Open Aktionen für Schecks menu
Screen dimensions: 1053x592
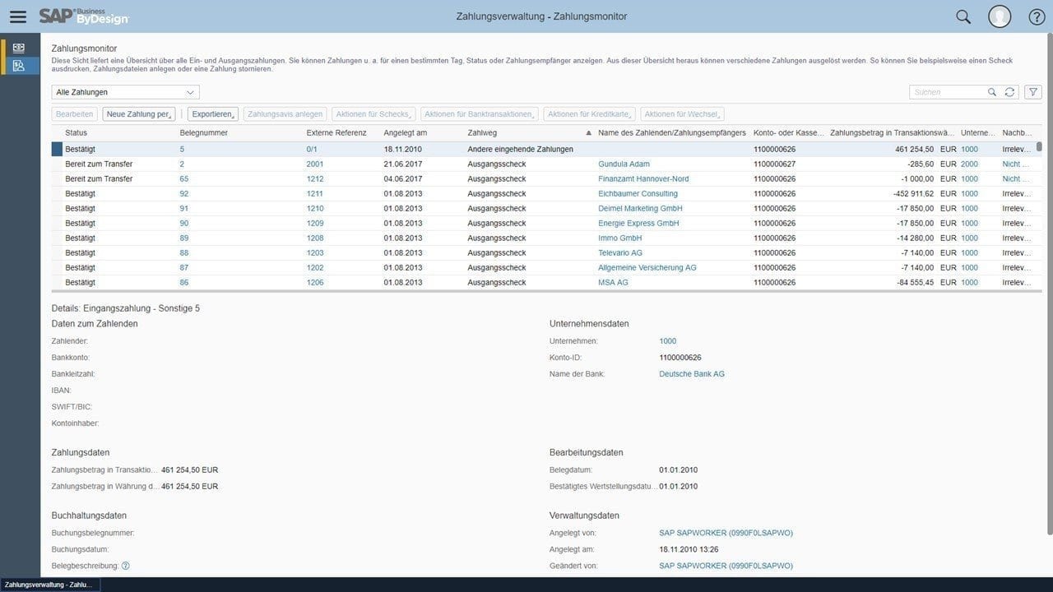[373, 114]
